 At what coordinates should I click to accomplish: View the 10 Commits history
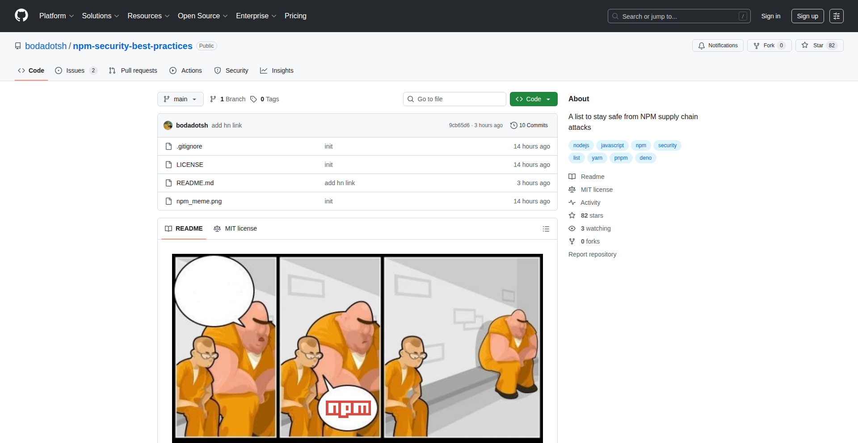(x=529, y=125)
